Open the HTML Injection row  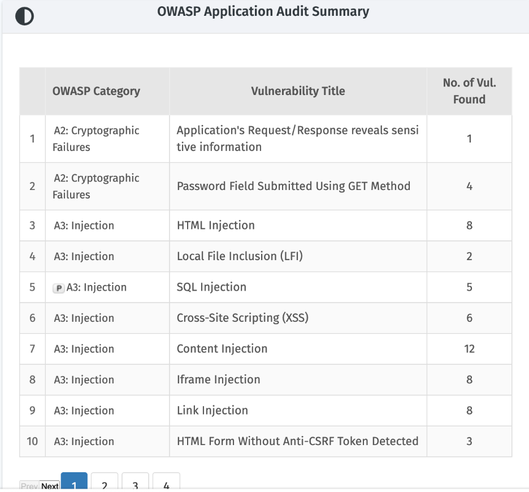(x=266, y=226)
